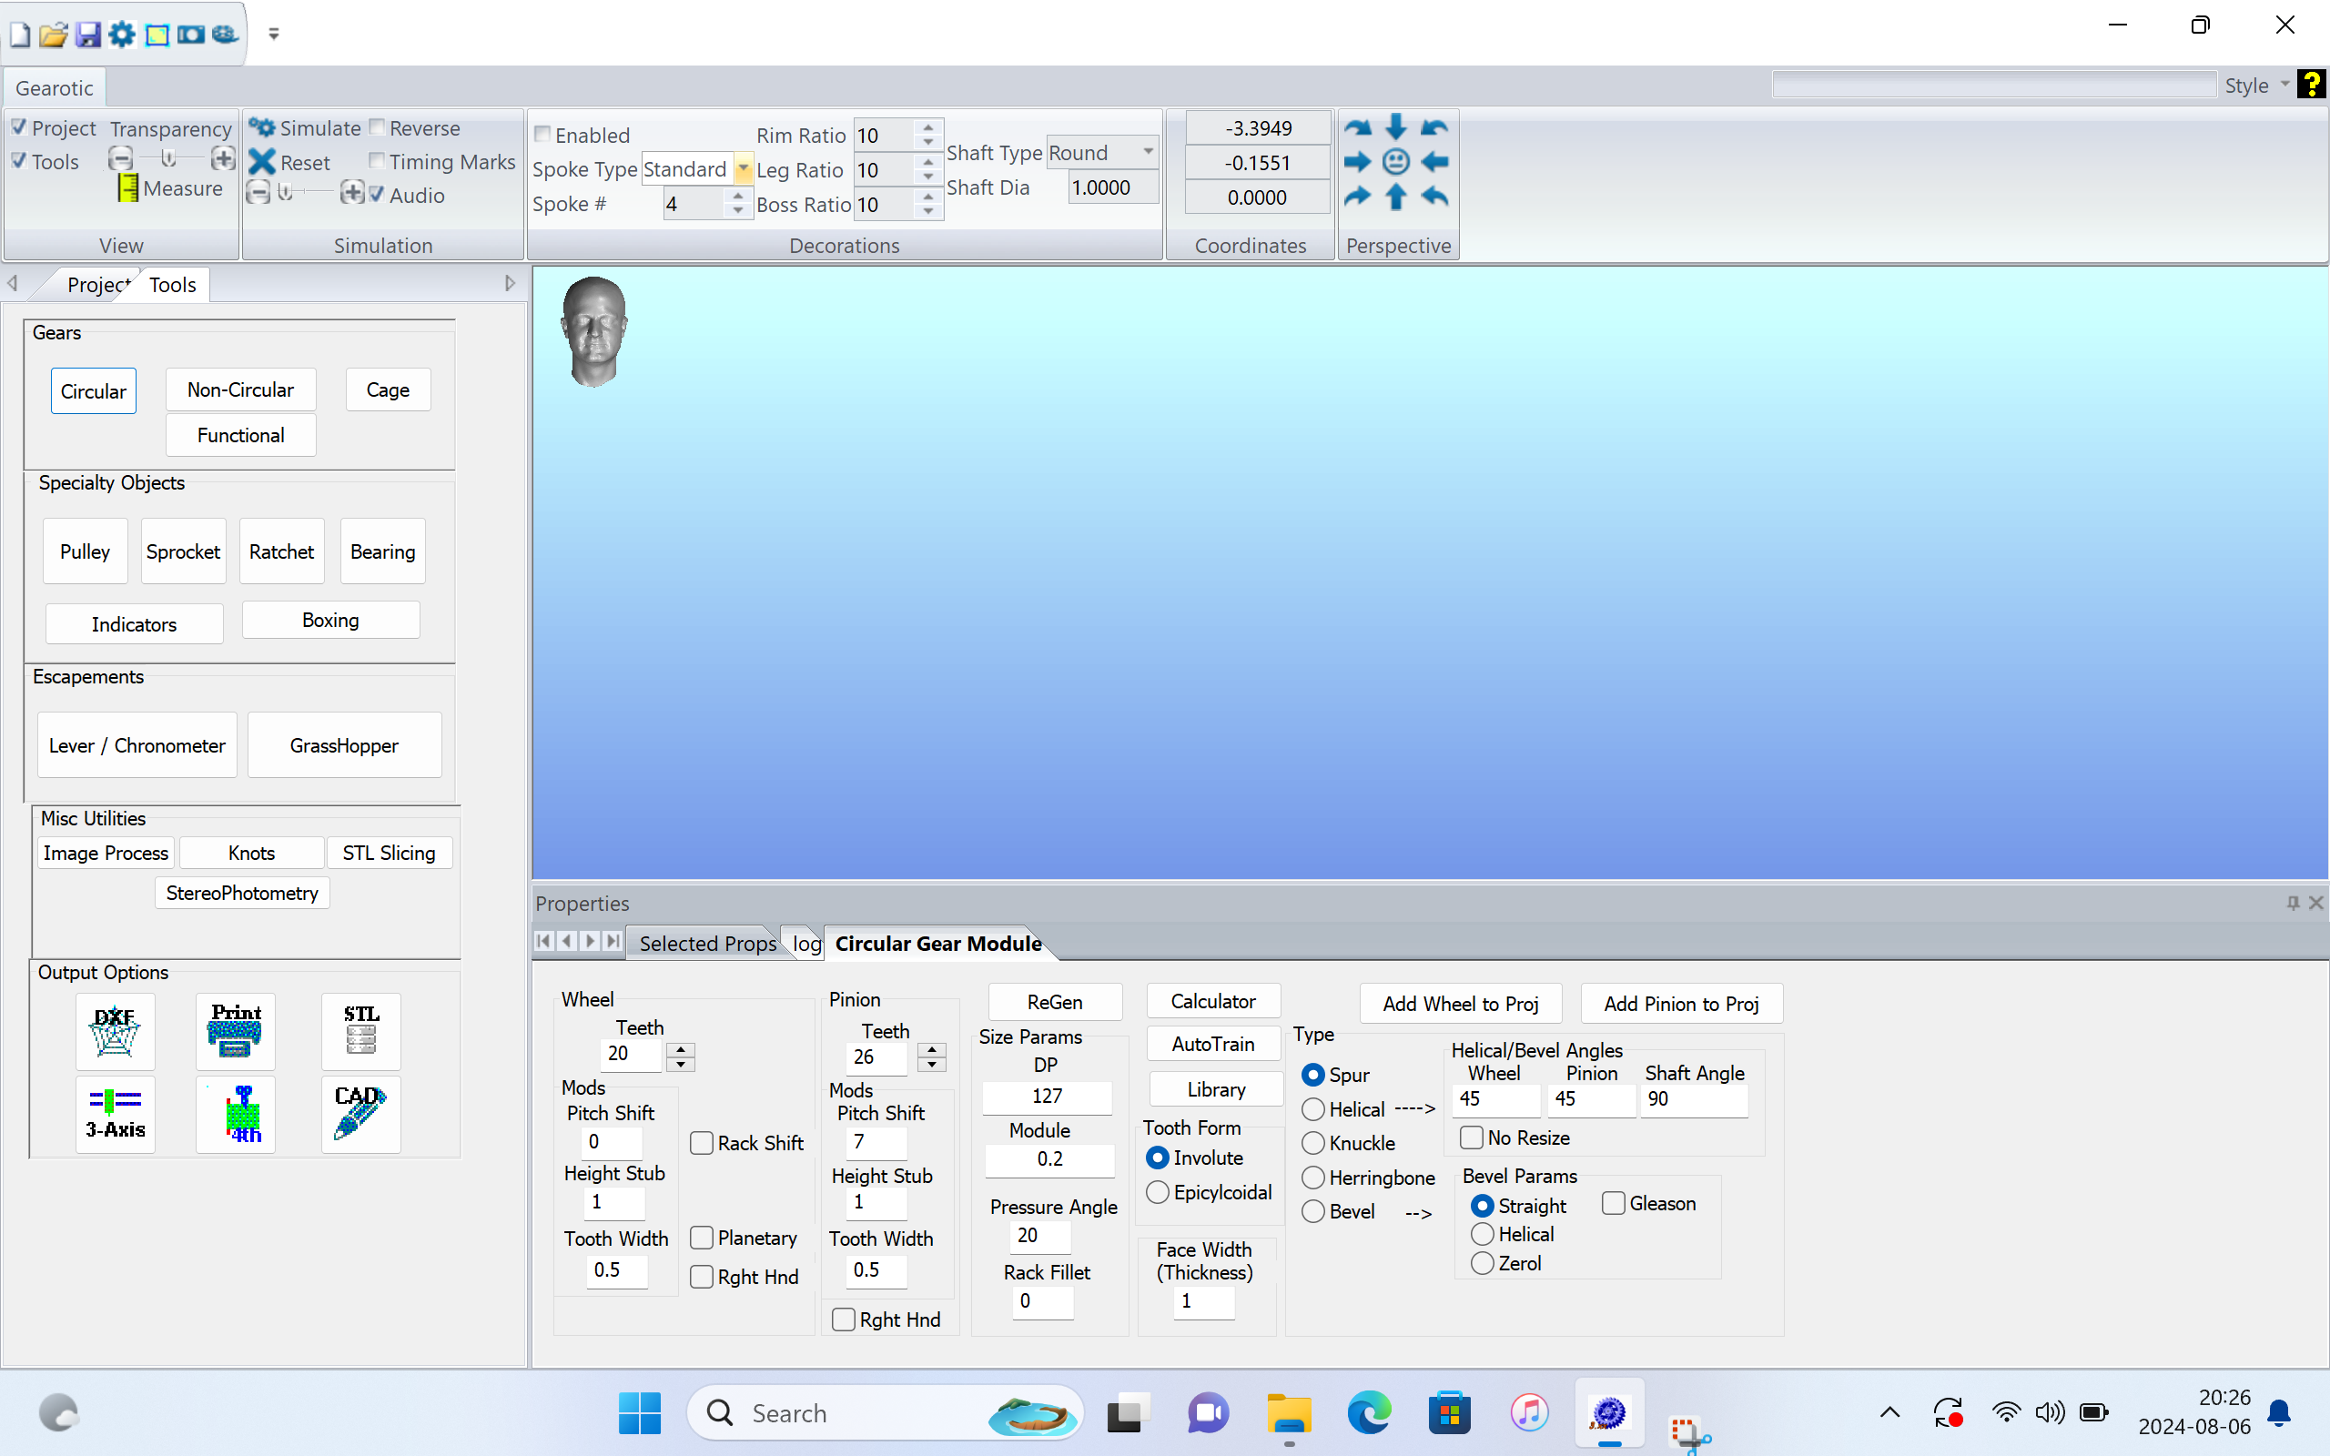The image size is (2330, 1456).
Task: Click the DXF output icon
Action: (115, 1031)
